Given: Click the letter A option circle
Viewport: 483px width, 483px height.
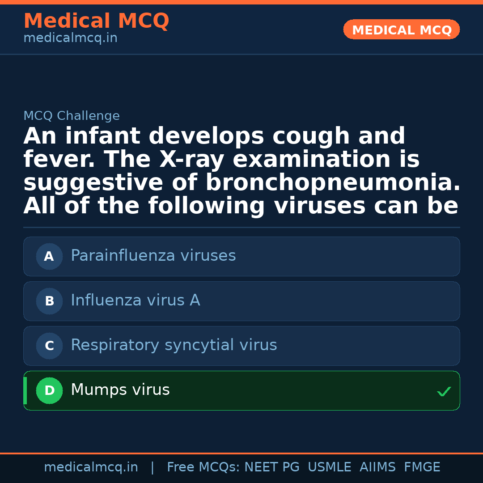Looking at the screenshot, I should [x=49, y=257].
